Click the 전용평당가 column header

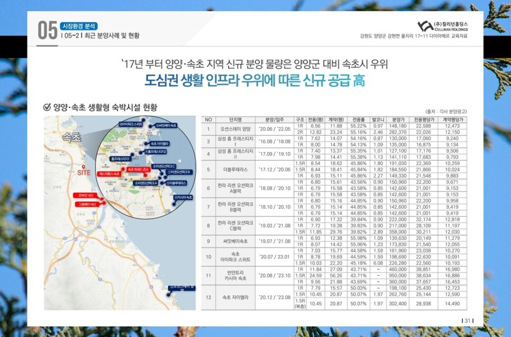click(x=424, y=120)
